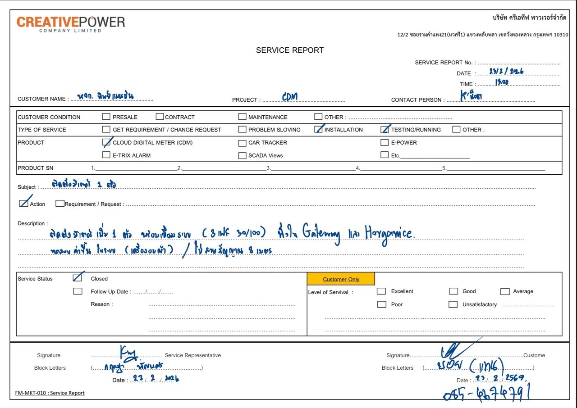Screen dimensions: 577x408
Task: Tick the CONTRACT checkbox
Action: click(160, 117)
